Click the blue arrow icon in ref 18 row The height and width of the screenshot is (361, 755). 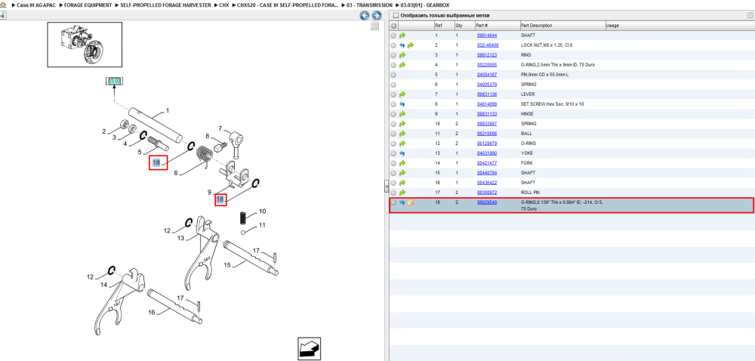[x=402, y=202]
